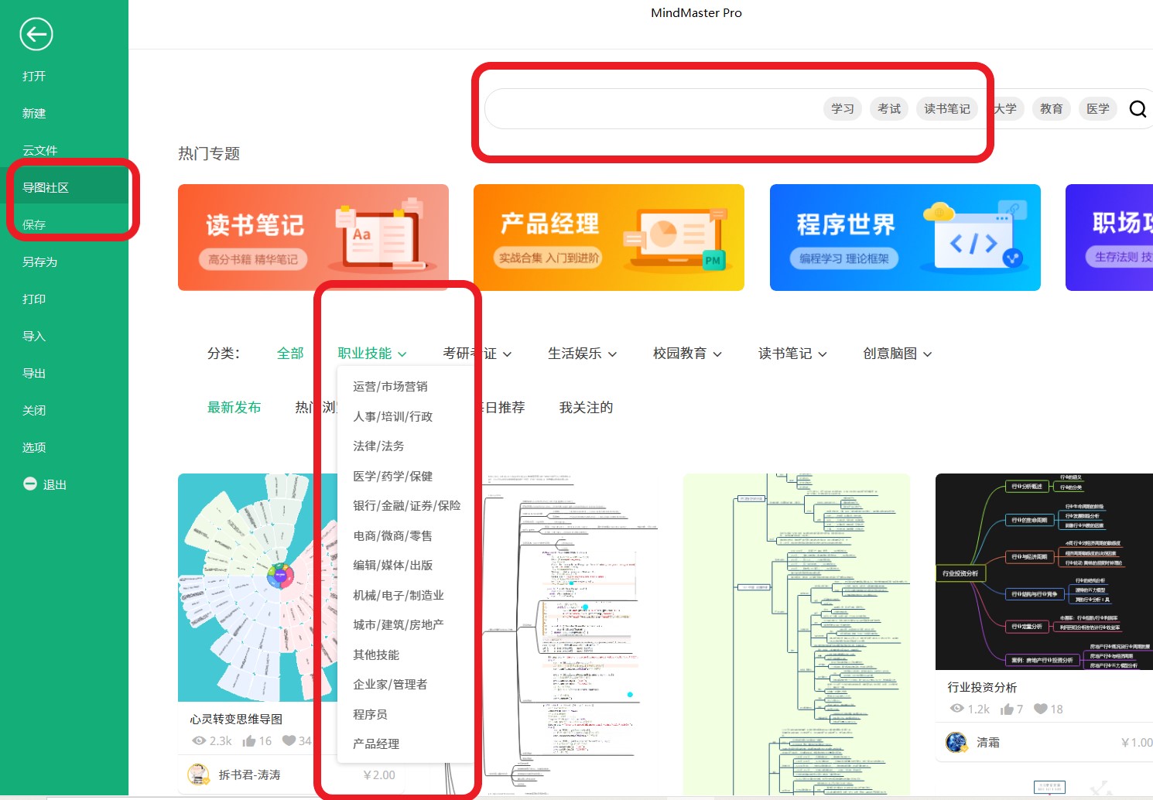Image resolution: width=1153 pixels, height=800 pixels.
Task: Open the 程序世界 hot topic banner
Action: click(x=905, y=238)
